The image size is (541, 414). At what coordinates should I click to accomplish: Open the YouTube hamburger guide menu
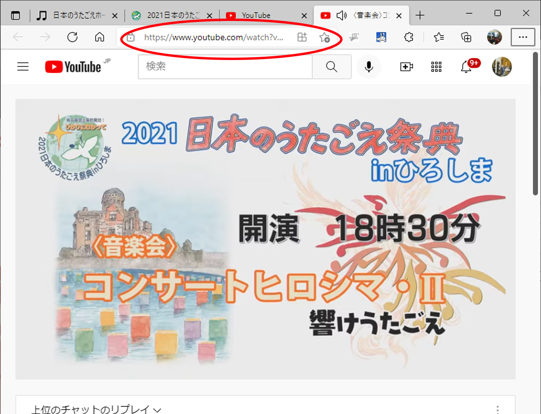[23, 67]
